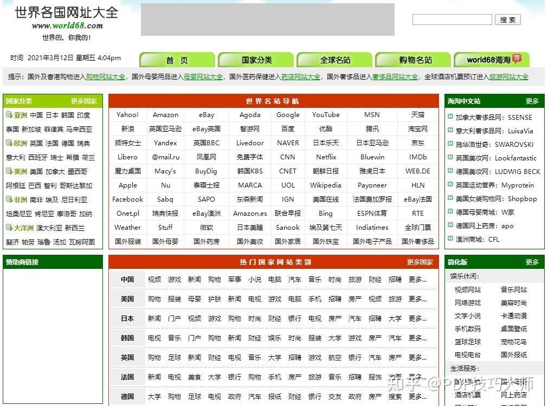
Task: Open the 购物网站大全 link
Action: [x=106, y=77]
